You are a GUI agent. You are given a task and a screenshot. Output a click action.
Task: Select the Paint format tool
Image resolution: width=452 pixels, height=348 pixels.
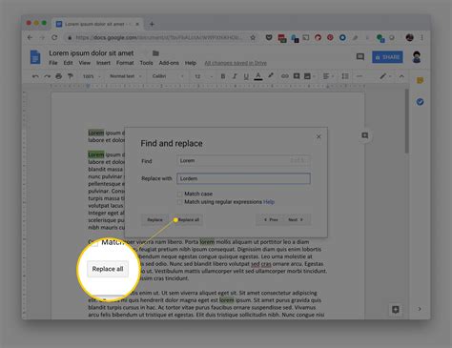click(x=71, y=76)
